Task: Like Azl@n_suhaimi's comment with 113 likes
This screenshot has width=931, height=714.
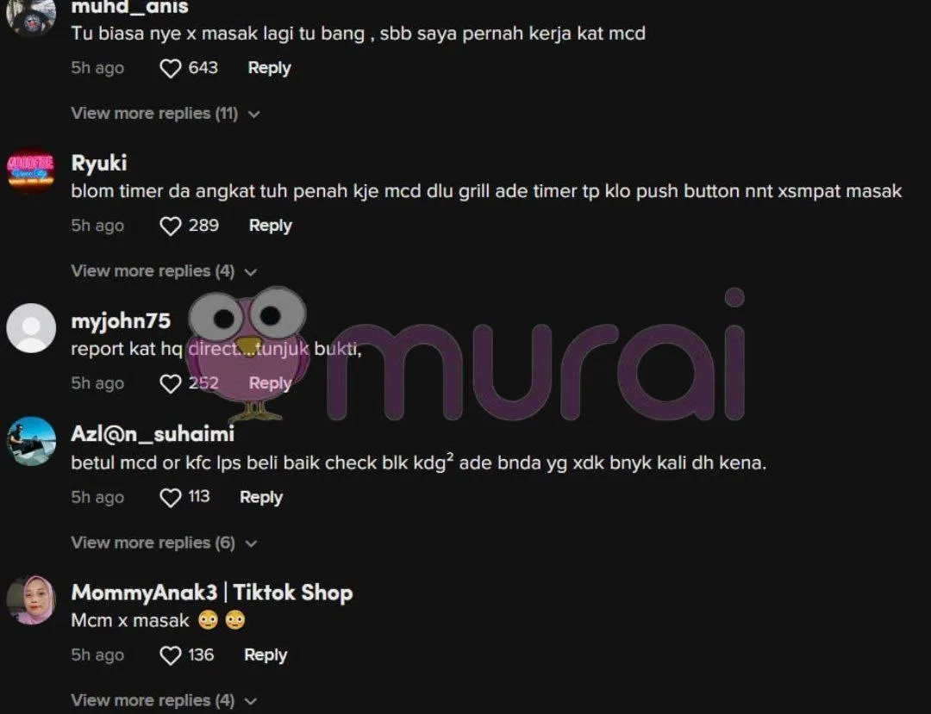Action: tap(171, 497)
